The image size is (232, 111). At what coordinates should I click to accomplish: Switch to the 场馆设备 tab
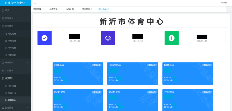[x=70, y=9]
